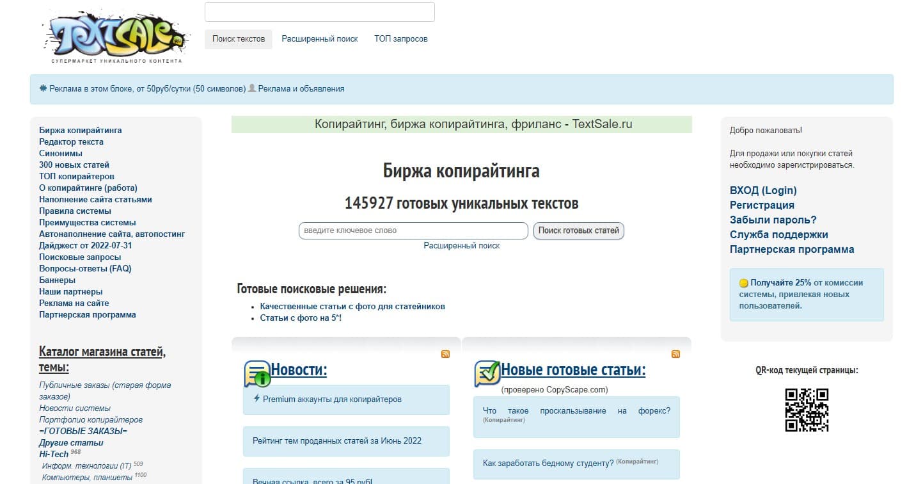
Task: Click the Забыли пароль? link
Action: click(x=773, y=220)
